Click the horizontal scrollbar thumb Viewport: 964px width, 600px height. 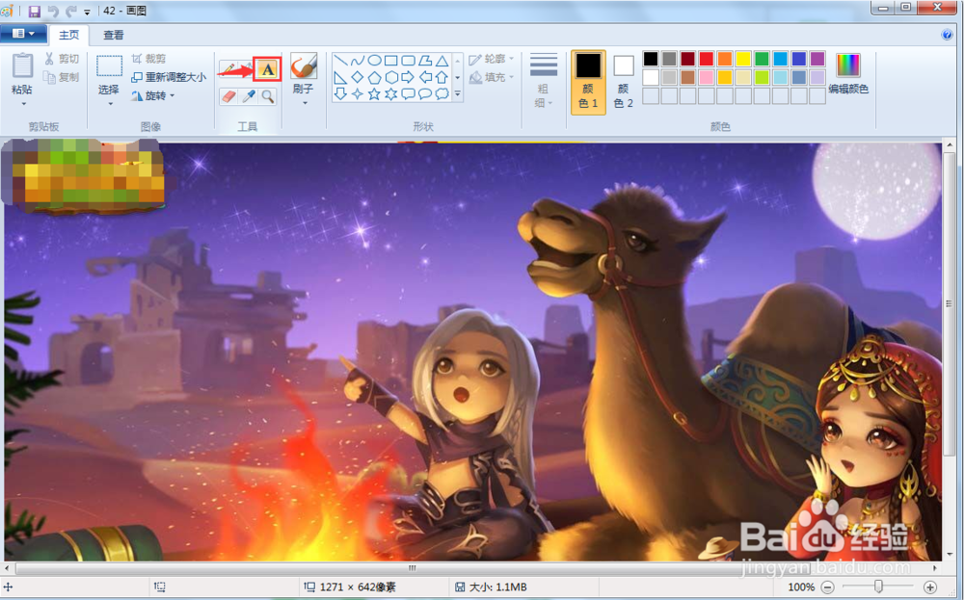pos(413,568)
